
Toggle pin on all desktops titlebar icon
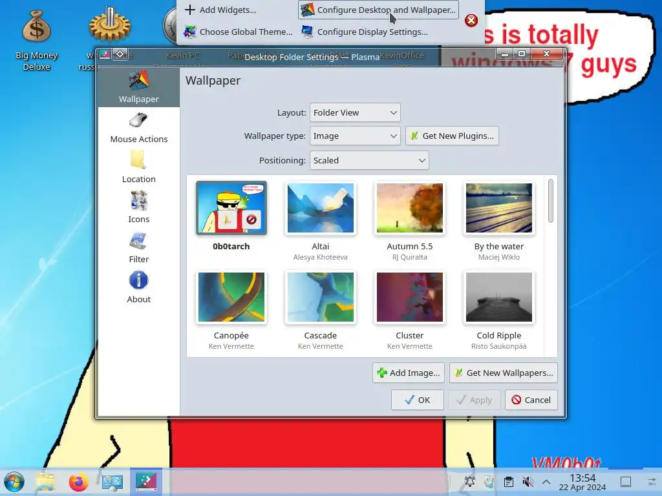coord(120,54)
